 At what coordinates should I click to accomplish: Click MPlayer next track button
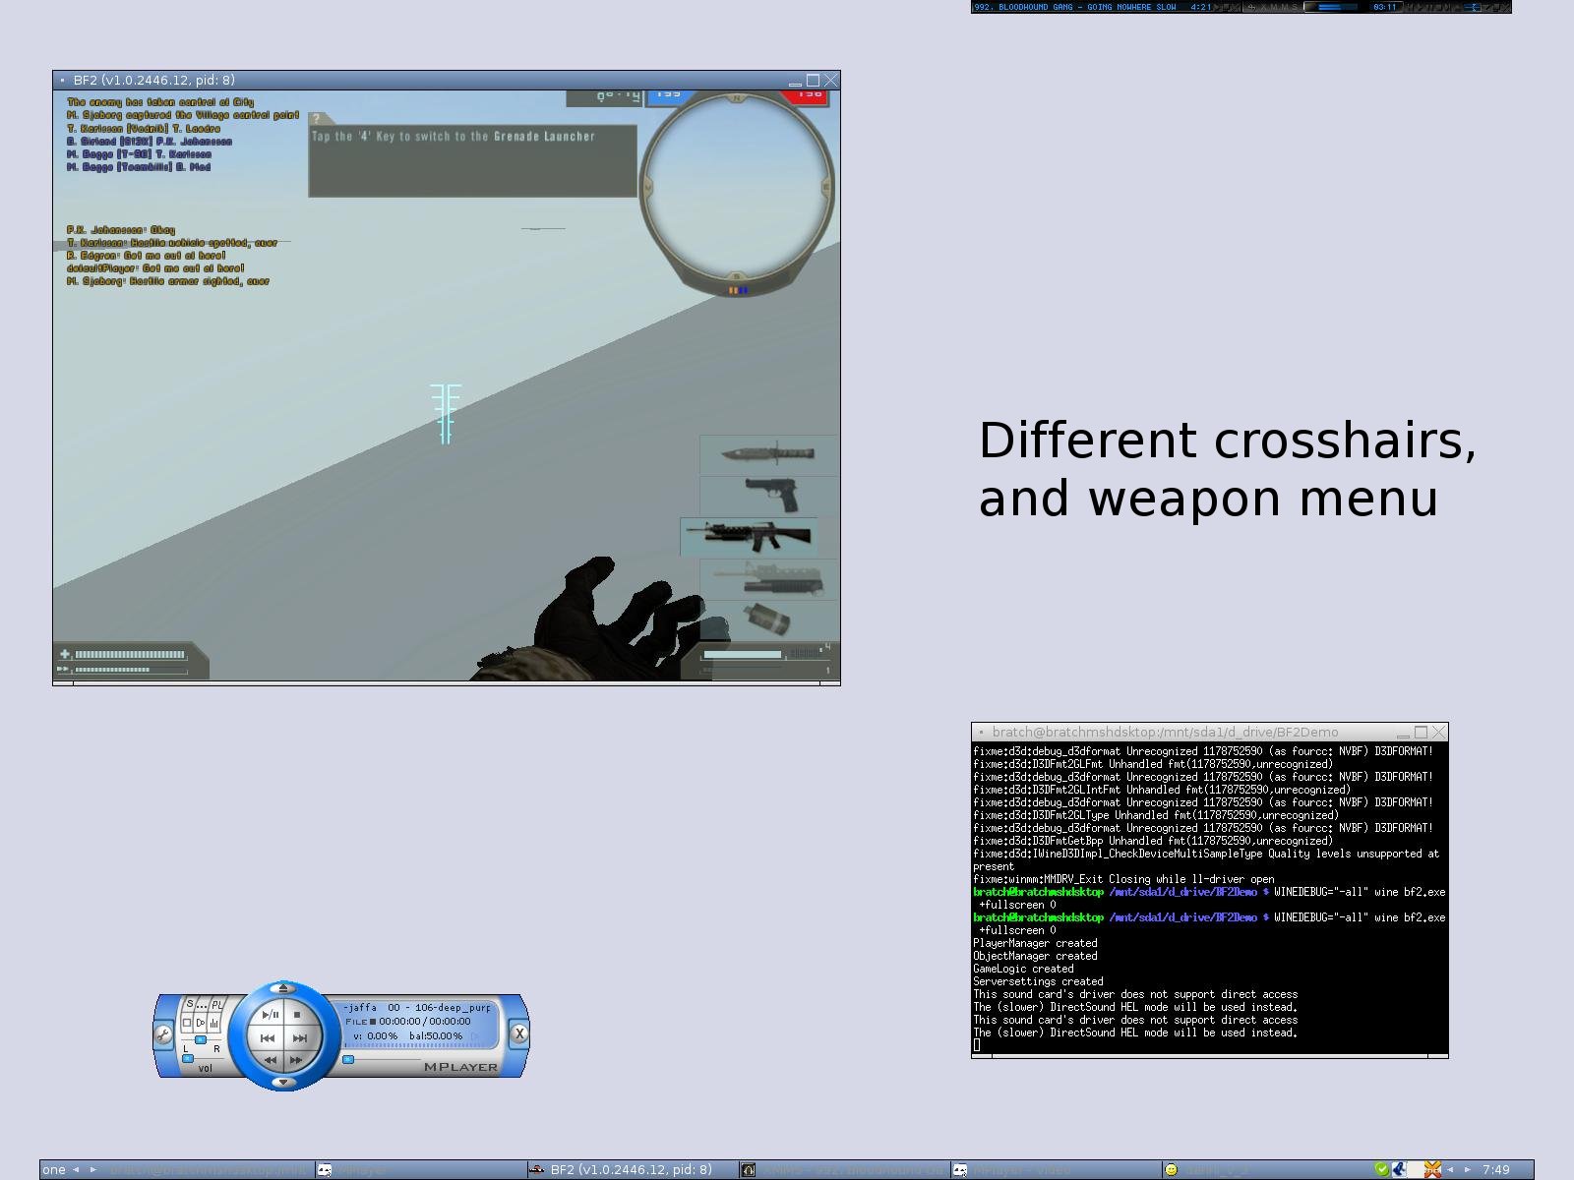pyautogui.click(x=300, y=1038)
